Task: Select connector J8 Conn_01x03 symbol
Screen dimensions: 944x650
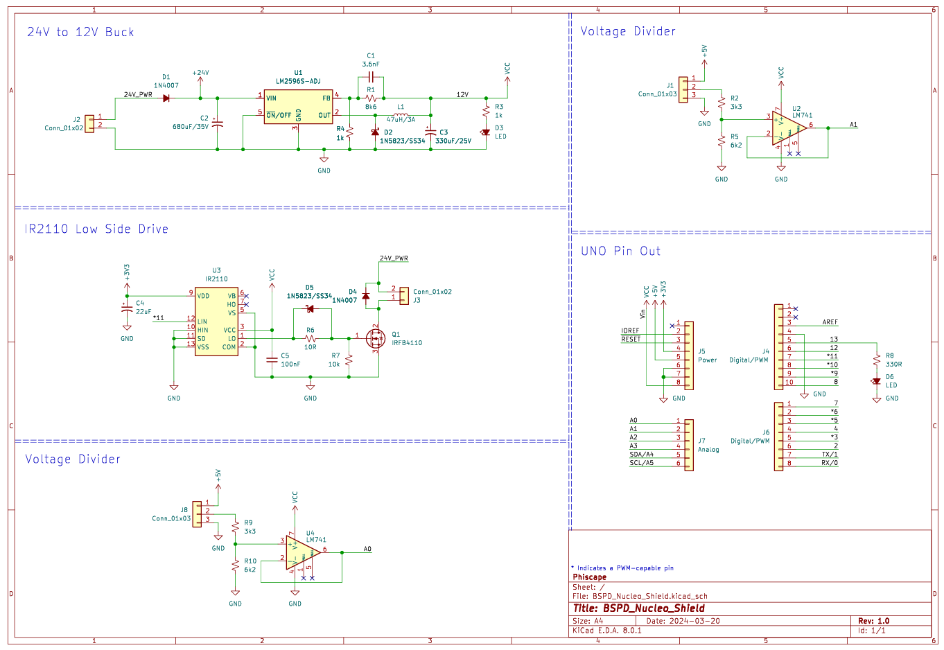Action: (198, 513)
